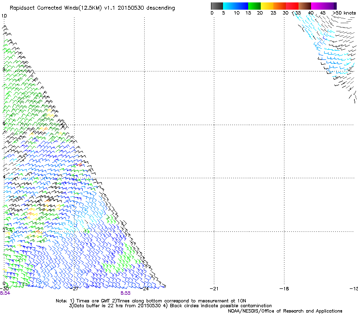Image resolution: width=358 pixels, height=314 pixels.
Task: Click the latitude axis label '2'
Action: coord(4,230)
